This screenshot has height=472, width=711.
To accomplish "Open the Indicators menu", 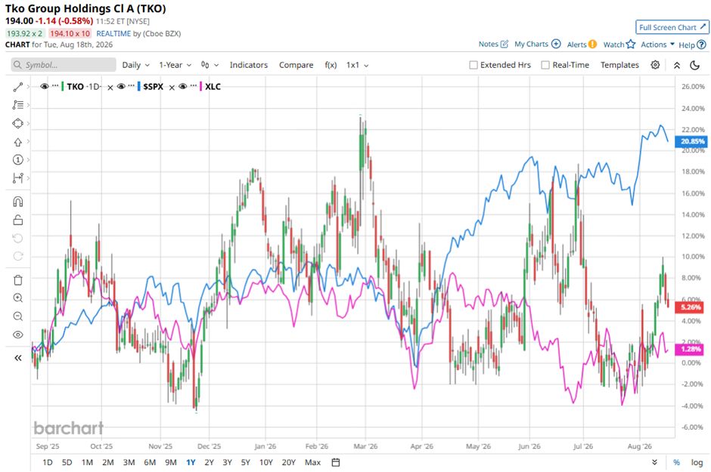I will 249,65.
